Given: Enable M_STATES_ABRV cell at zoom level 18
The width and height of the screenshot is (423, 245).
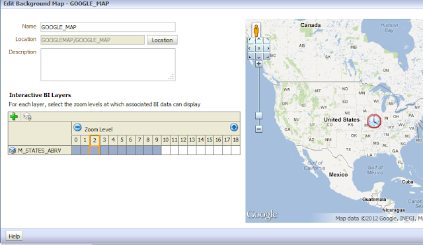Looking at the screenshot, I should 236,150.
